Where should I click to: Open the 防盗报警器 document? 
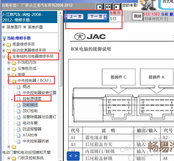(x=32, y=129)
